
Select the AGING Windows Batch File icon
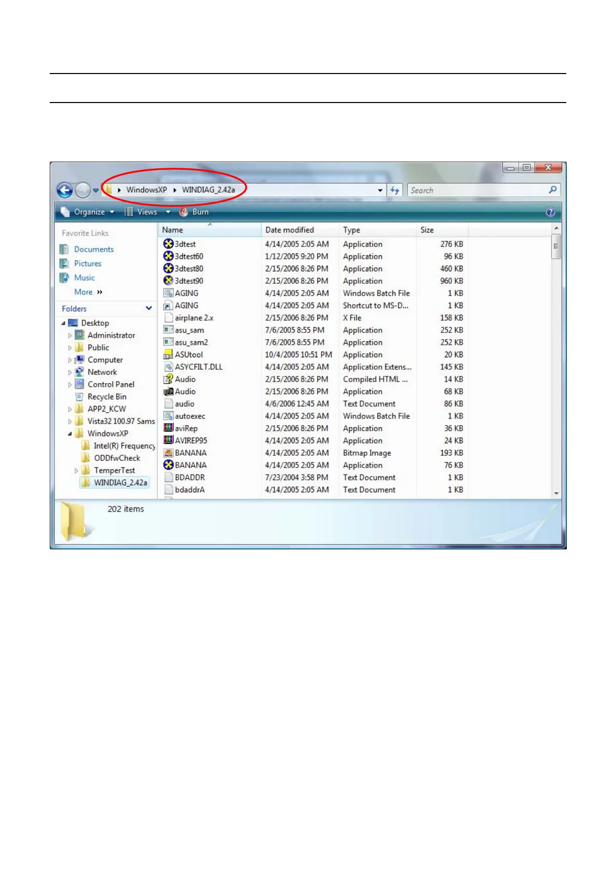[168, 293]
